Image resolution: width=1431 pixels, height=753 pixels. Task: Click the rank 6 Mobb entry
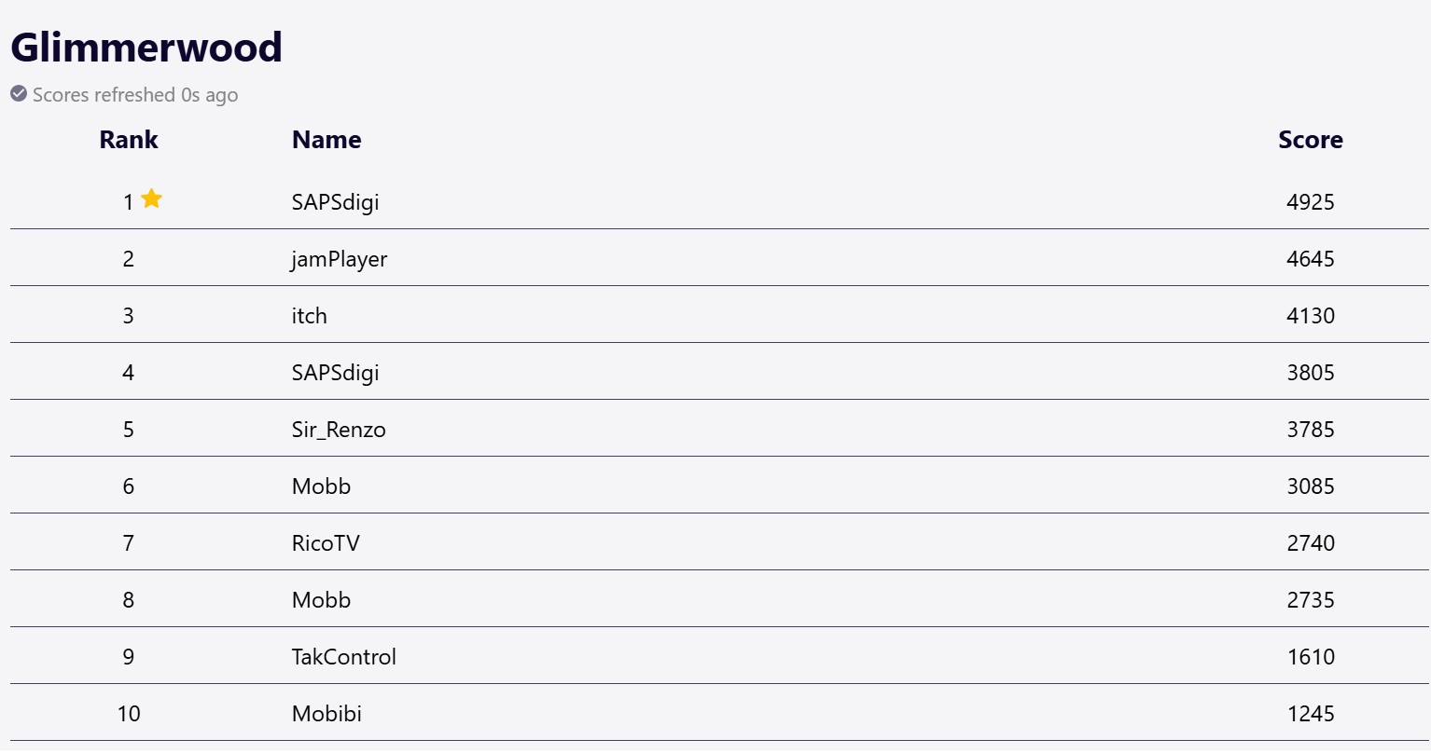(x=321, y=486)
